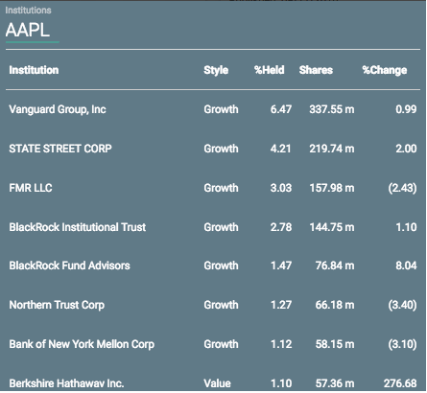Click the 1.10 %Change value
427x393 pixels.
tap(406, 227)
